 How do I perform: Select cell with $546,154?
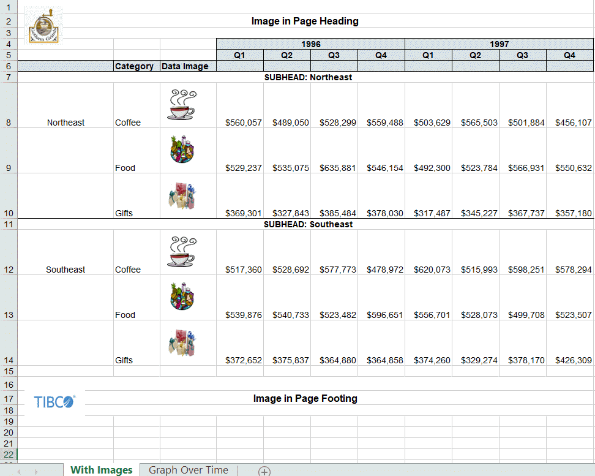pyautogui.click(x=381, y=151)
